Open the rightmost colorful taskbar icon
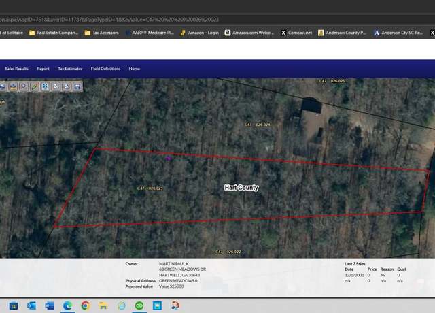Viewport: 435px width, 313px height. click(175, 306)
